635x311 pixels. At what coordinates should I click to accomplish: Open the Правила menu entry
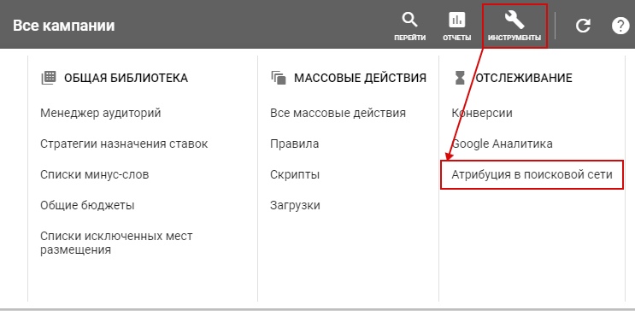pyautogui.click(x=294, y=144)
